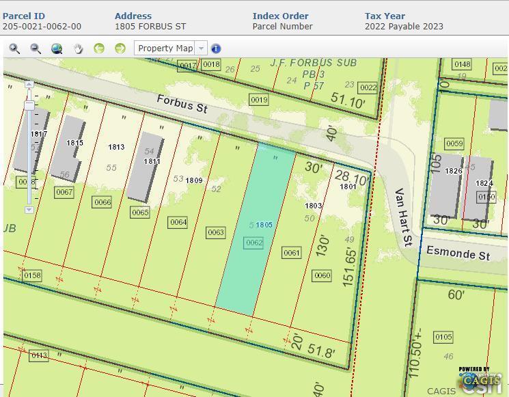Select parcel label 0018
509x397 pixels.
[211, 64]
